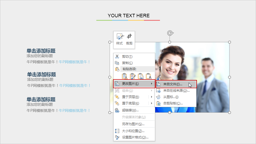Click the change picture icon beside 更改图片

[x=117, y=84]
